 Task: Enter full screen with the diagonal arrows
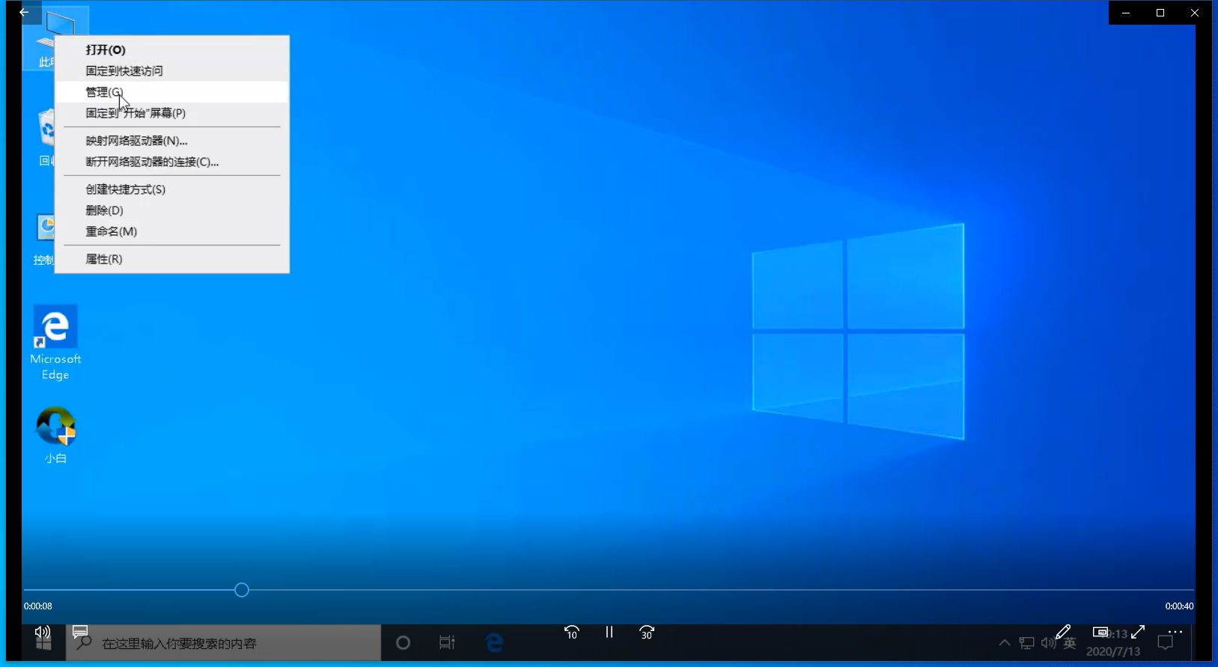coord(1138,633)
